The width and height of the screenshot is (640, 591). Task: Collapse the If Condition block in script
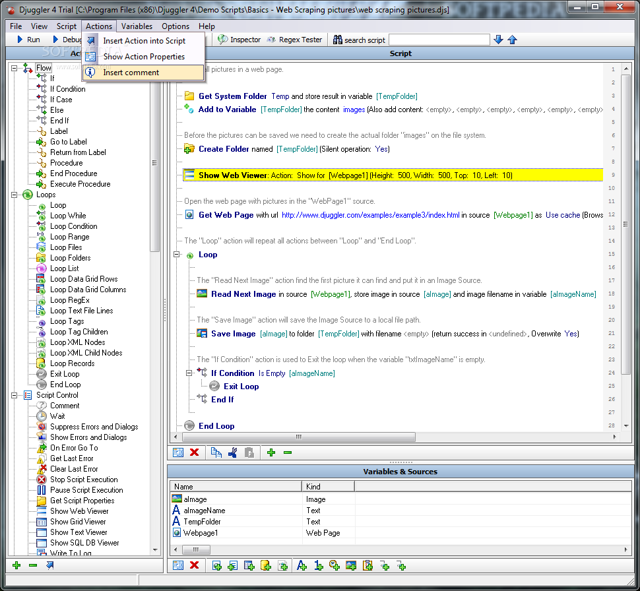coord(189,373)
